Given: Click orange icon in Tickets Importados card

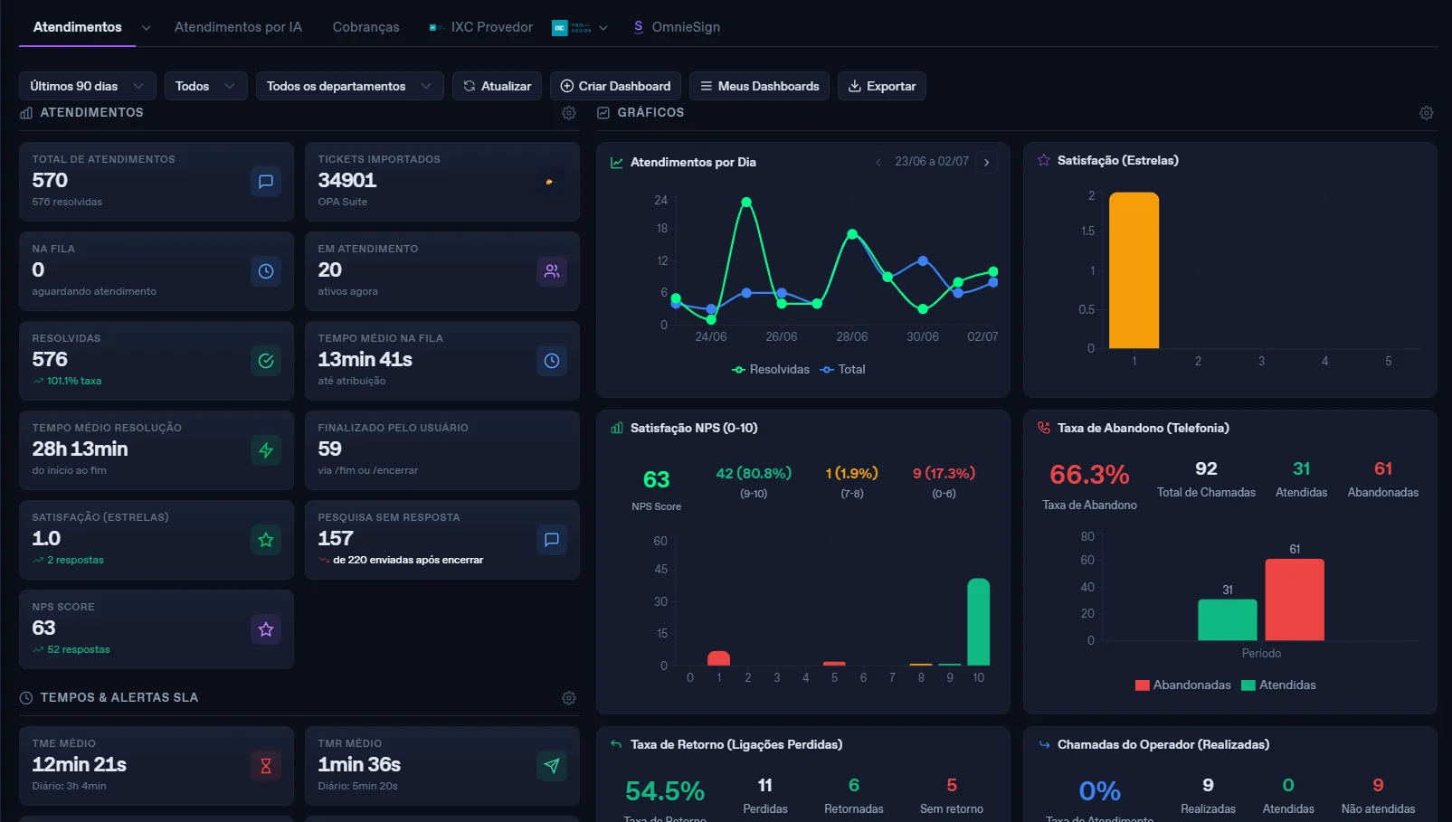Looking at the screenshot, I should (549, 182).
